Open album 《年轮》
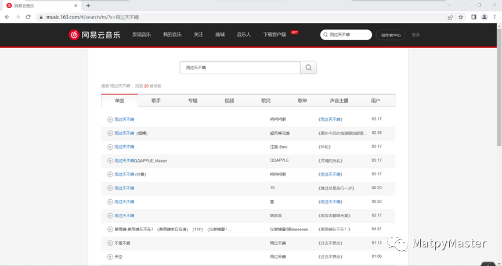This screenshot has width=502, height=266. 324,147
